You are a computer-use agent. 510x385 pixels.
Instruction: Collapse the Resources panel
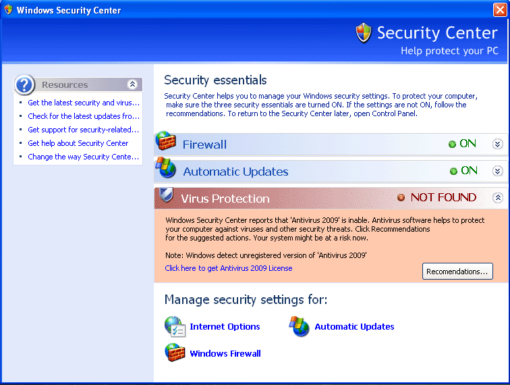pos(133,84)
